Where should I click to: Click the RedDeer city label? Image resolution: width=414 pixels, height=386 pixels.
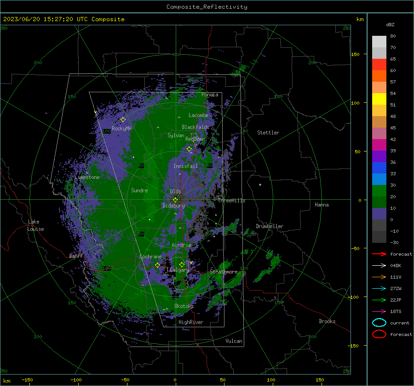[195, 139]
